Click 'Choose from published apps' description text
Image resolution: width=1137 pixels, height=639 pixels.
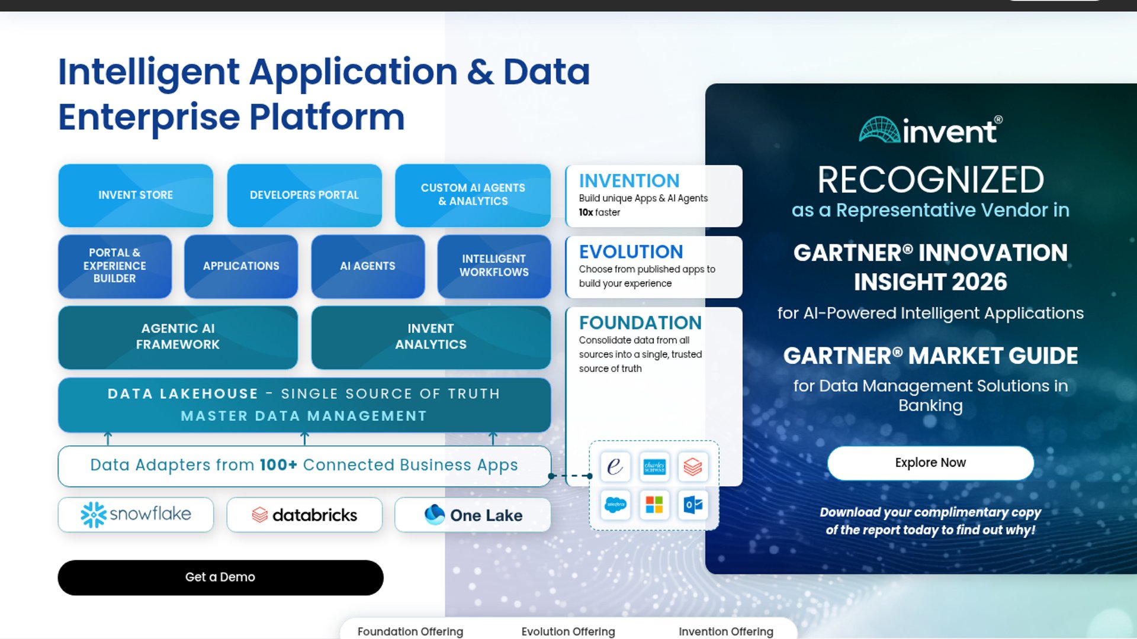647,276
